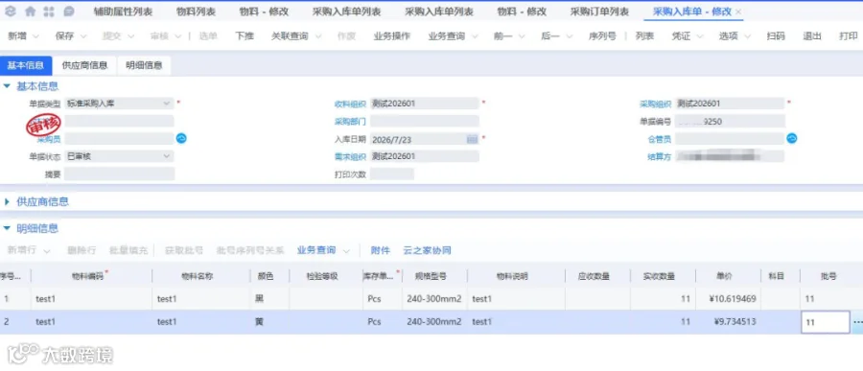This screenshot has height=371, width=863.
Task: Expand the 前一 dropdown arrow
Action: (x=522, y=36)
